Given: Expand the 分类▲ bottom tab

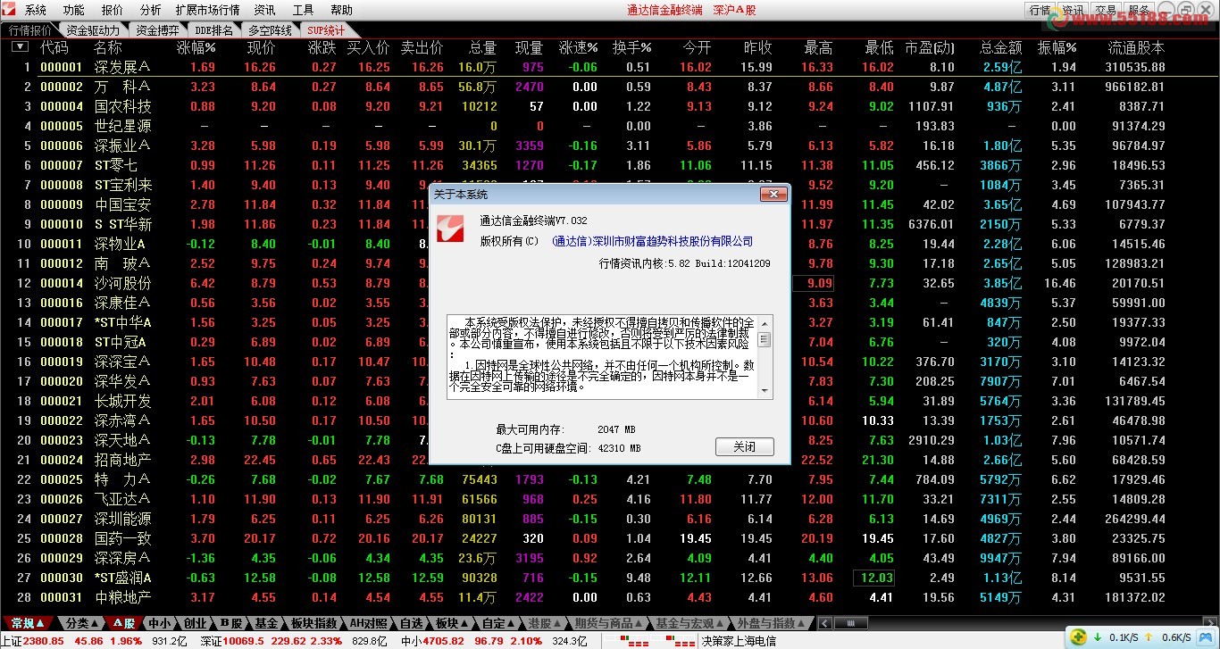Looking at the screenshot, I should 82,623.
